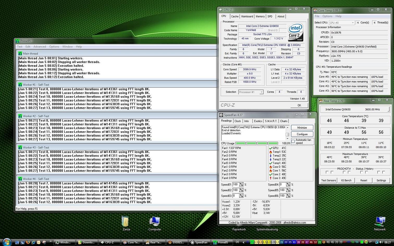The image size is (394, 246).
Task: Open the Computer desktop icon
Action: [155, 222]
